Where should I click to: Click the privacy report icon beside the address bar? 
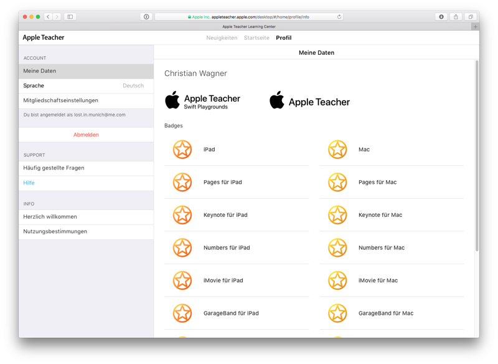click(x=146, y=17)
